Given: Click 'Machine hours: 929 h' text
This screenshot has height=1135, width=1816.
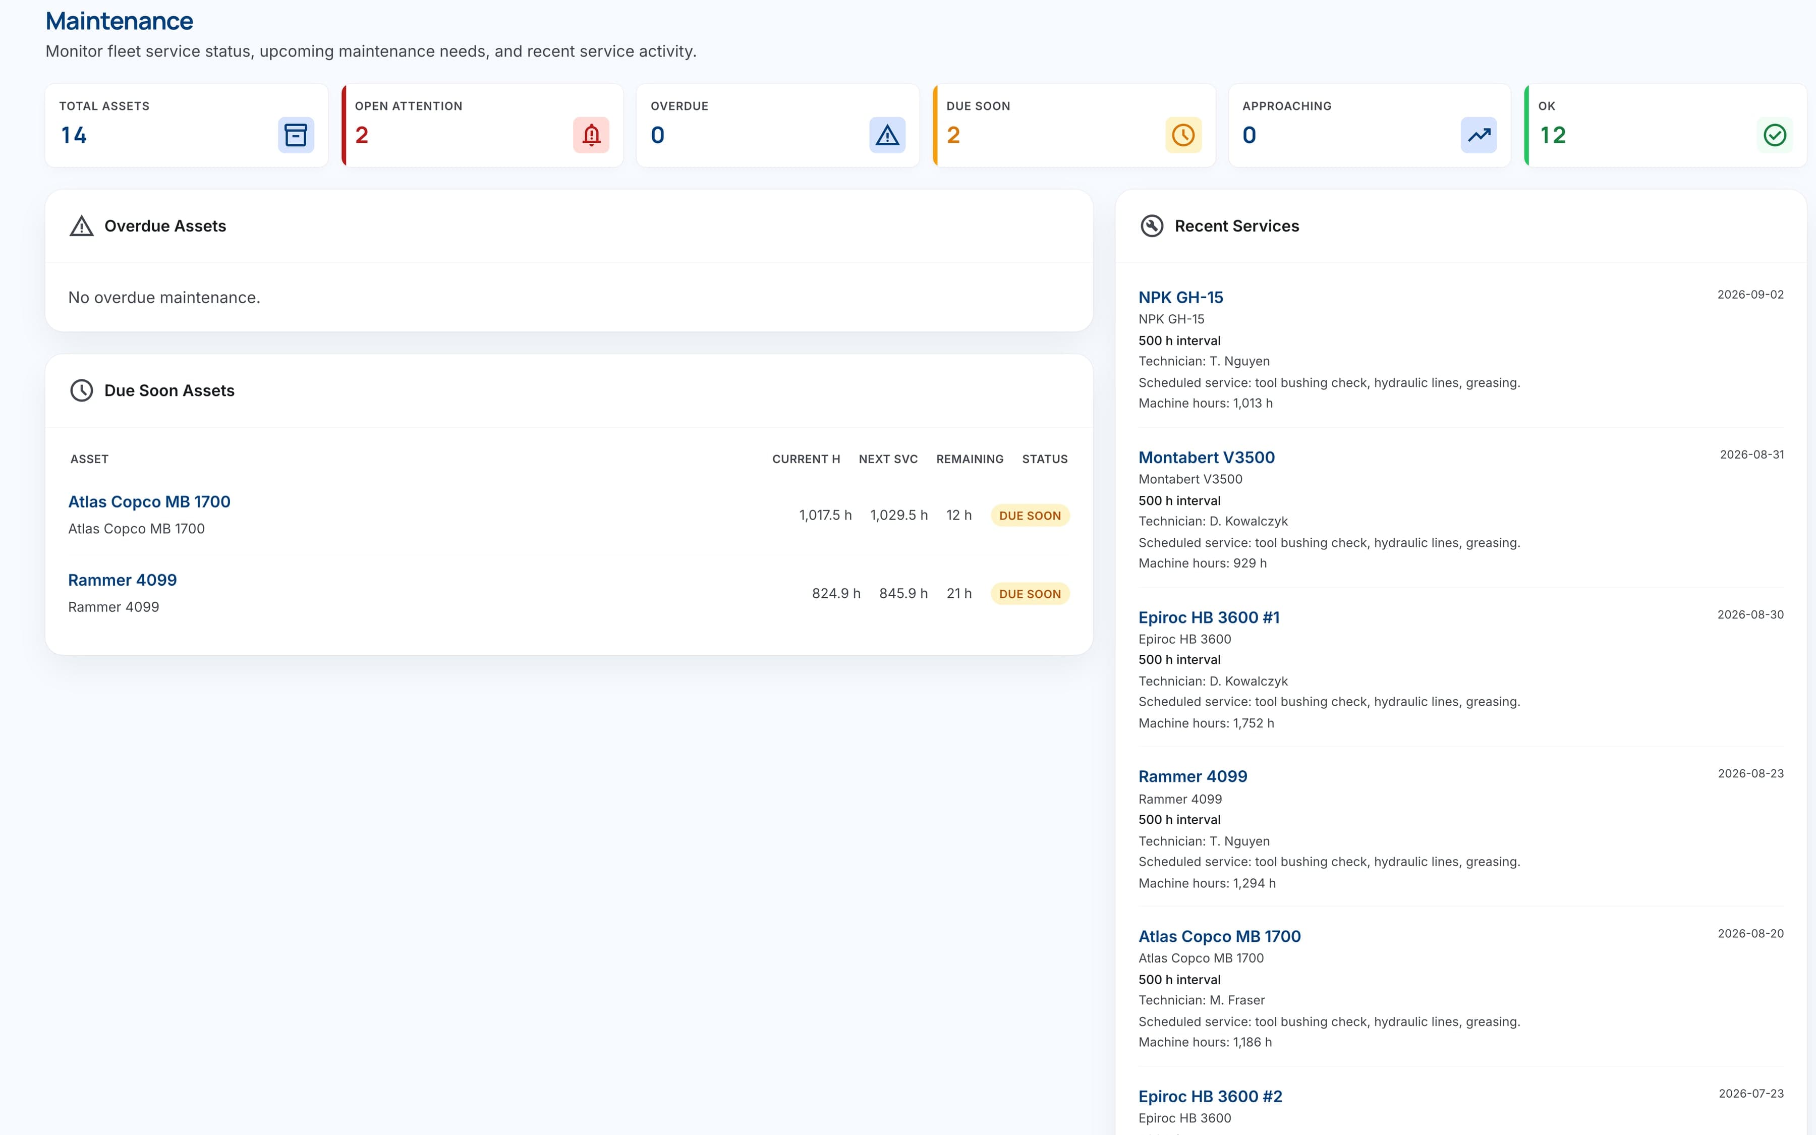Looking at the screenshot, I should pos(1202,563).
